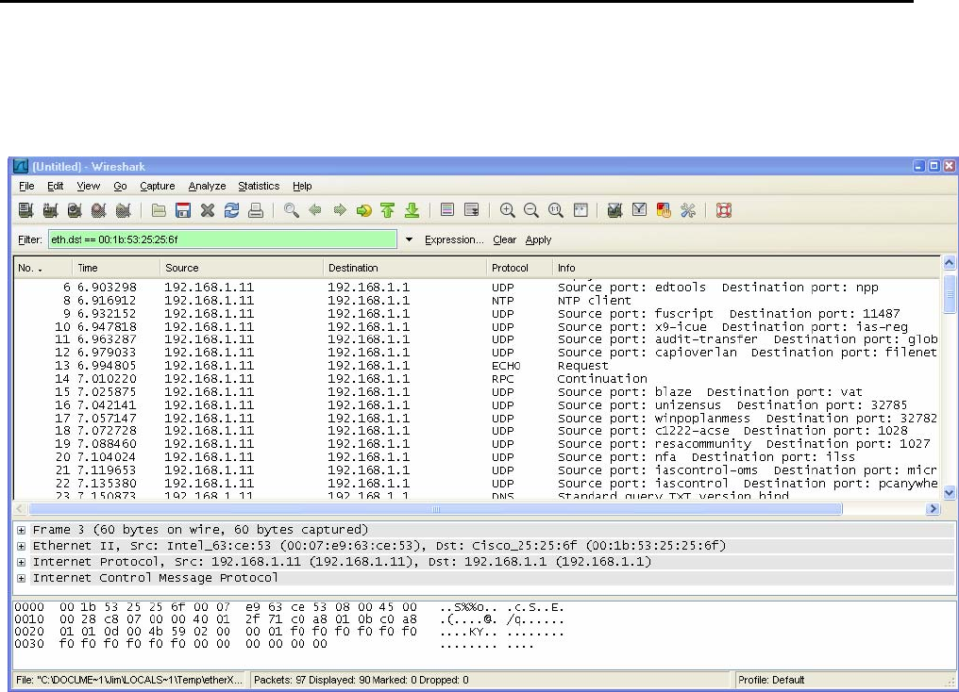
Task: Click packet list scroll-down arrow
Action: (x=950, y=492)
